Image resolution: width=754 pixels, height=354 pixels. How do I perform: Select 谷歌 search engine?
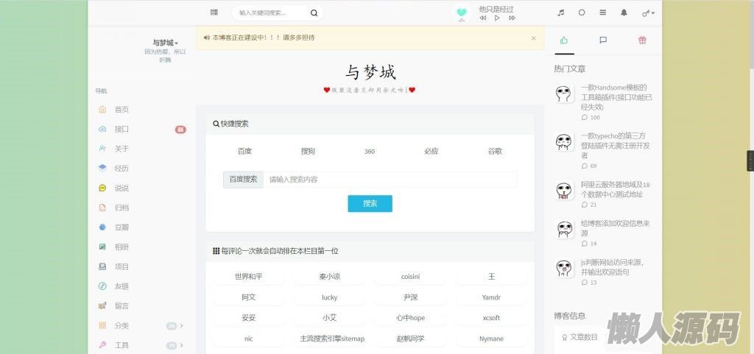(x=495, y=152)
